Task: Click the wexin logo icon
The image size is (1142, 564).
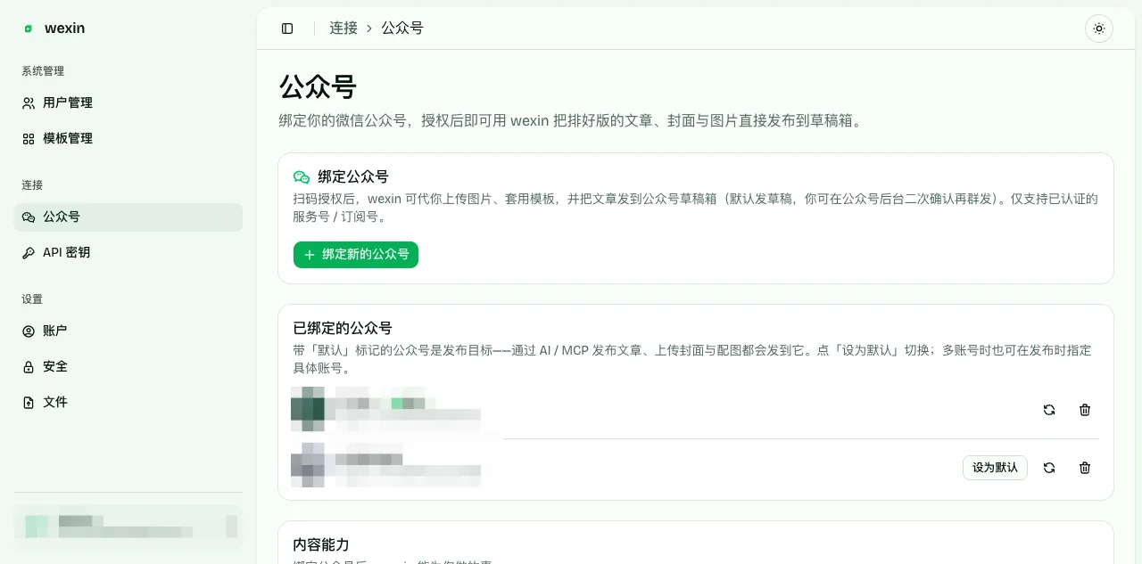Action: [29, 29]
